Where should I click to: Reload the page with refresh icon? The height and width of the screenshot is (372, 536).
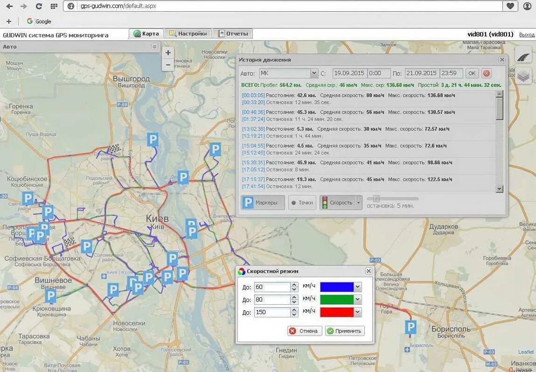39,6
